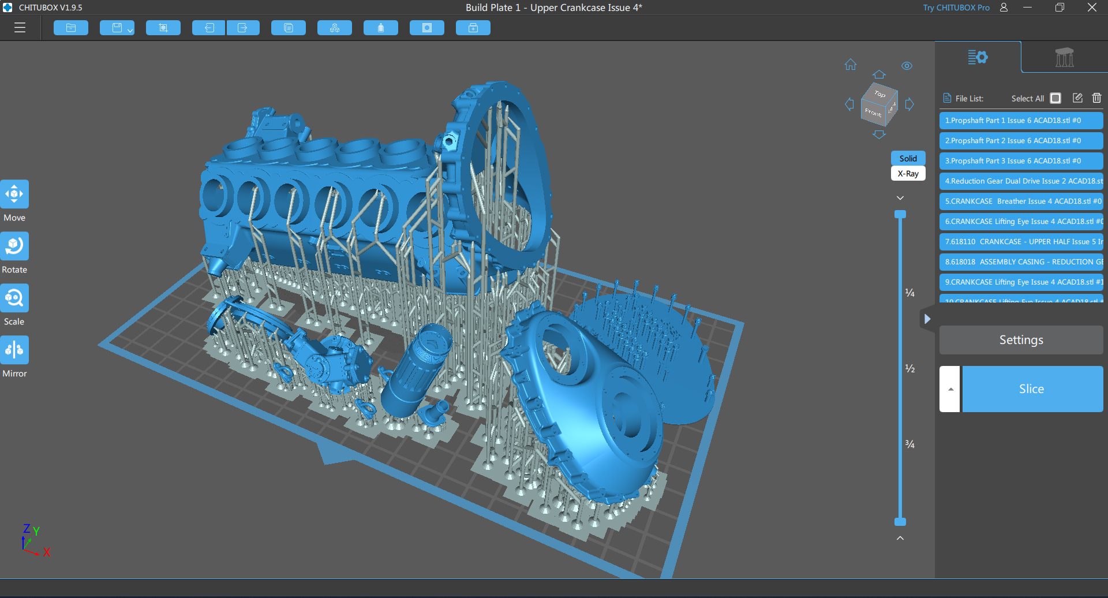1108x598 pixels.
Task: Select the Scale tool
Action: point(14,298)
